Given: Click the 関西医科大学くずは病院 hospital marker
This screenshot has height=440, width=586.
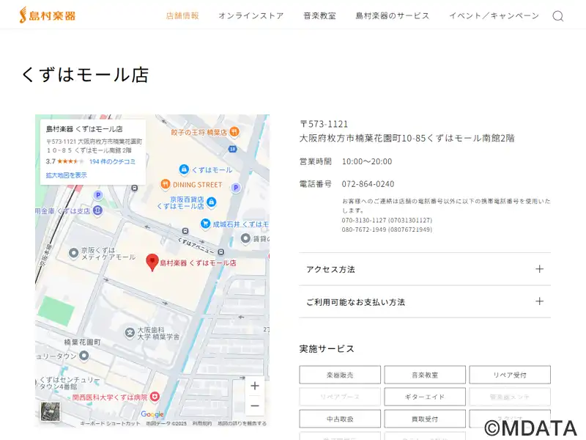Looking at the screenshot, I should tap(155, 396).
